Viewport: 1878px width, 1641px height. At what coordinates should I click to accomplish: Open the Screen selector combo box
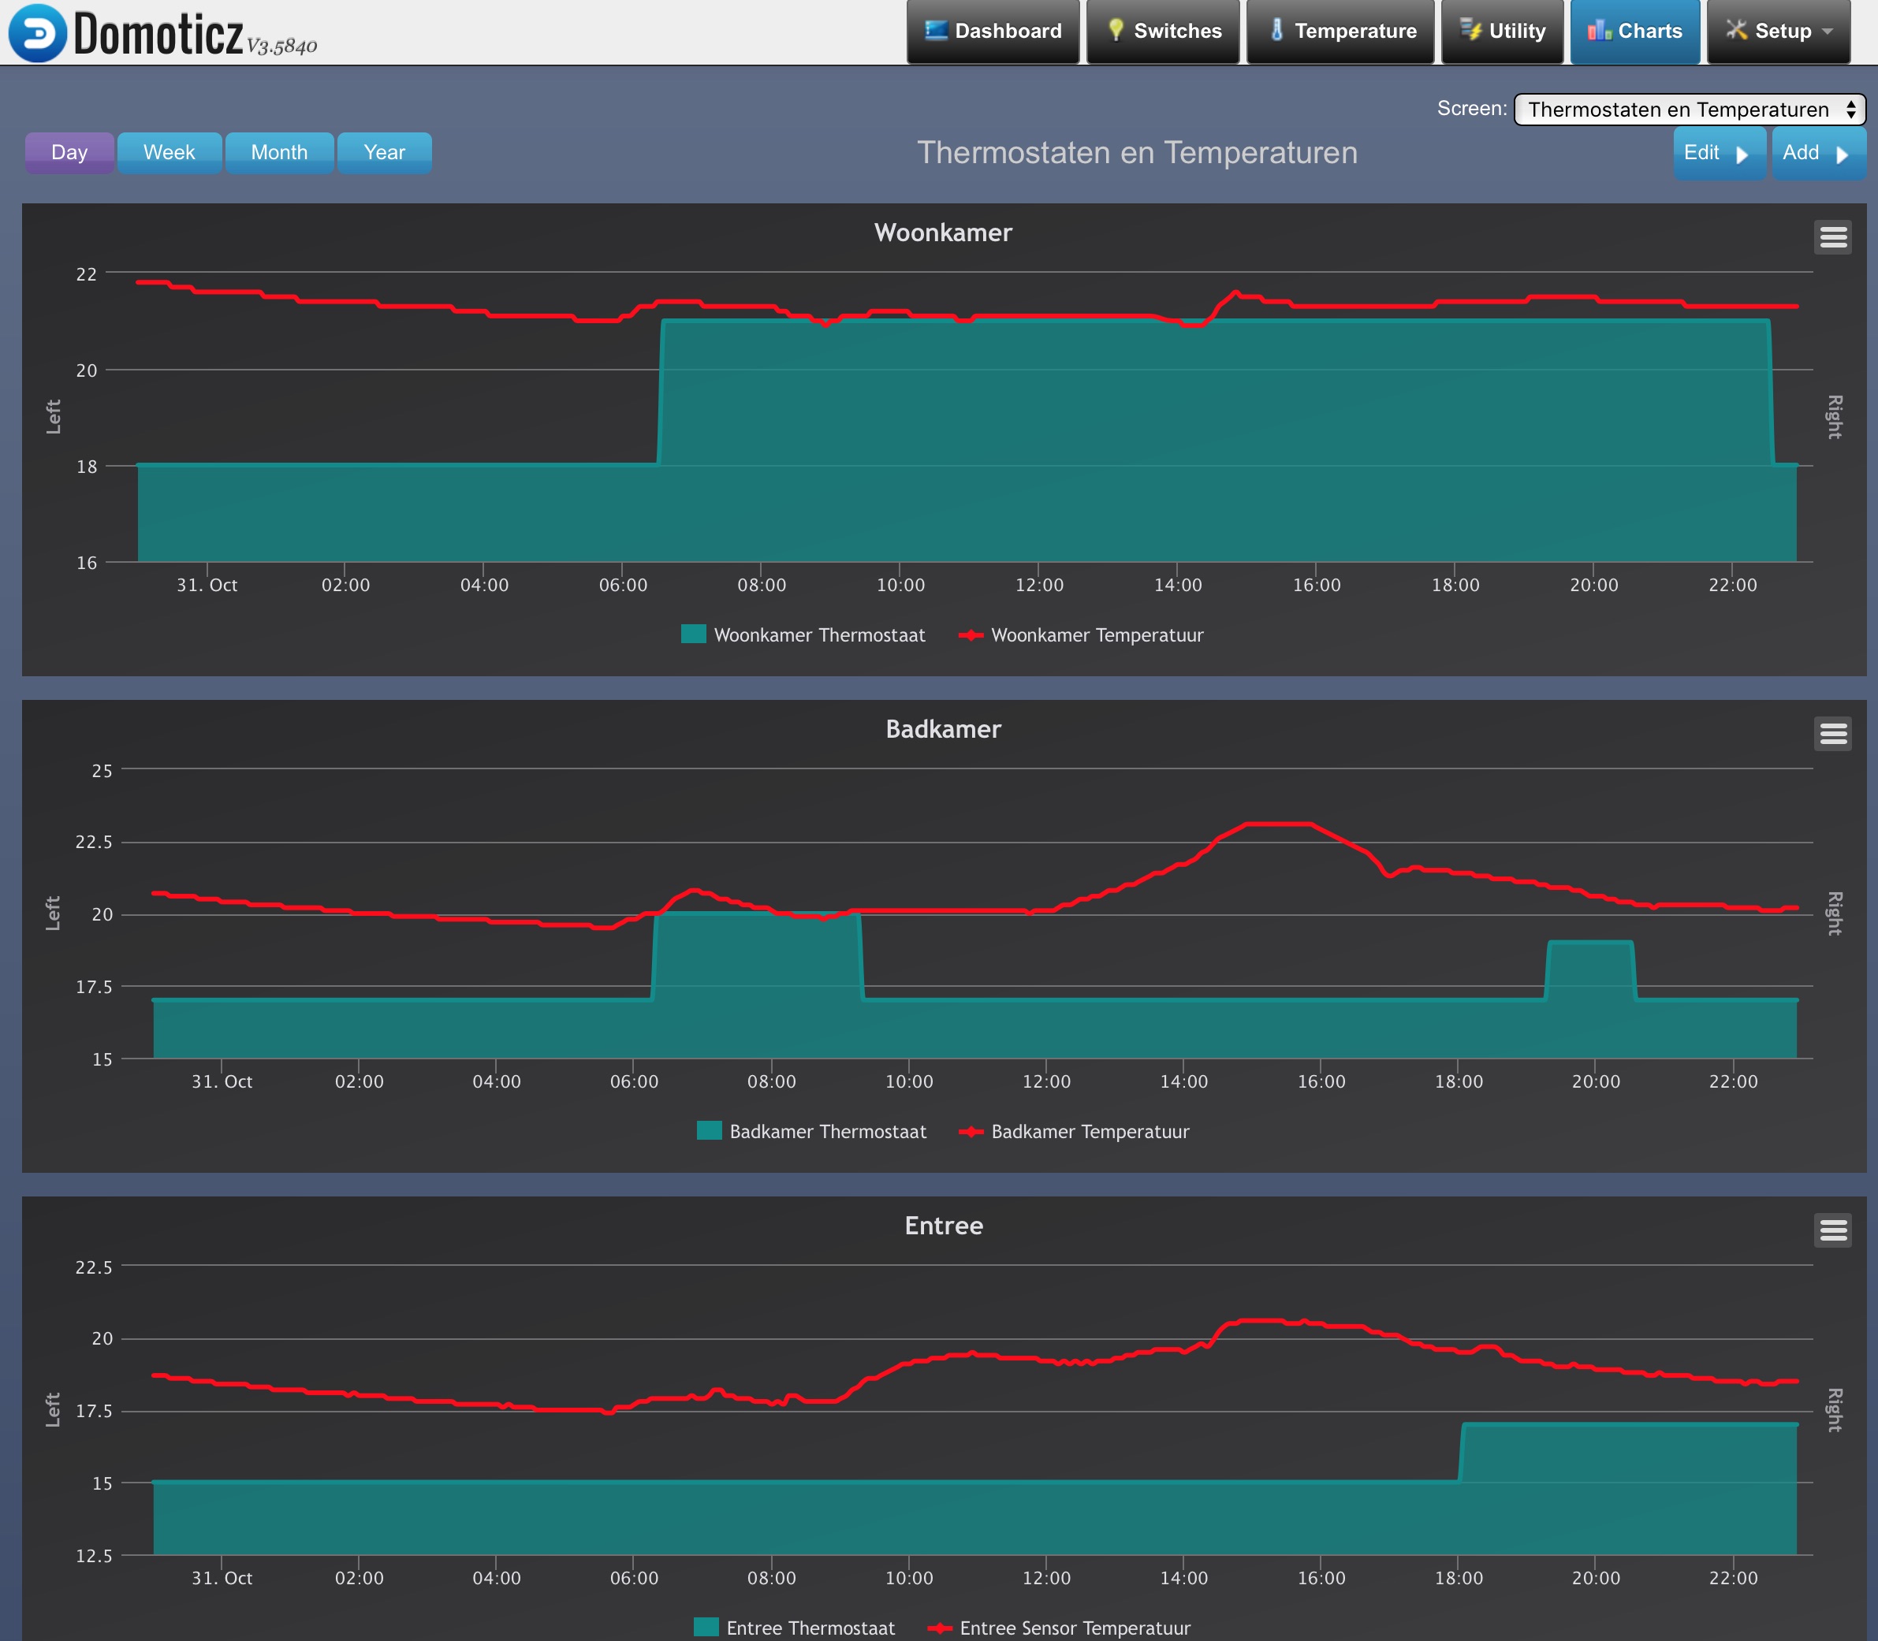click(1690, 109)
